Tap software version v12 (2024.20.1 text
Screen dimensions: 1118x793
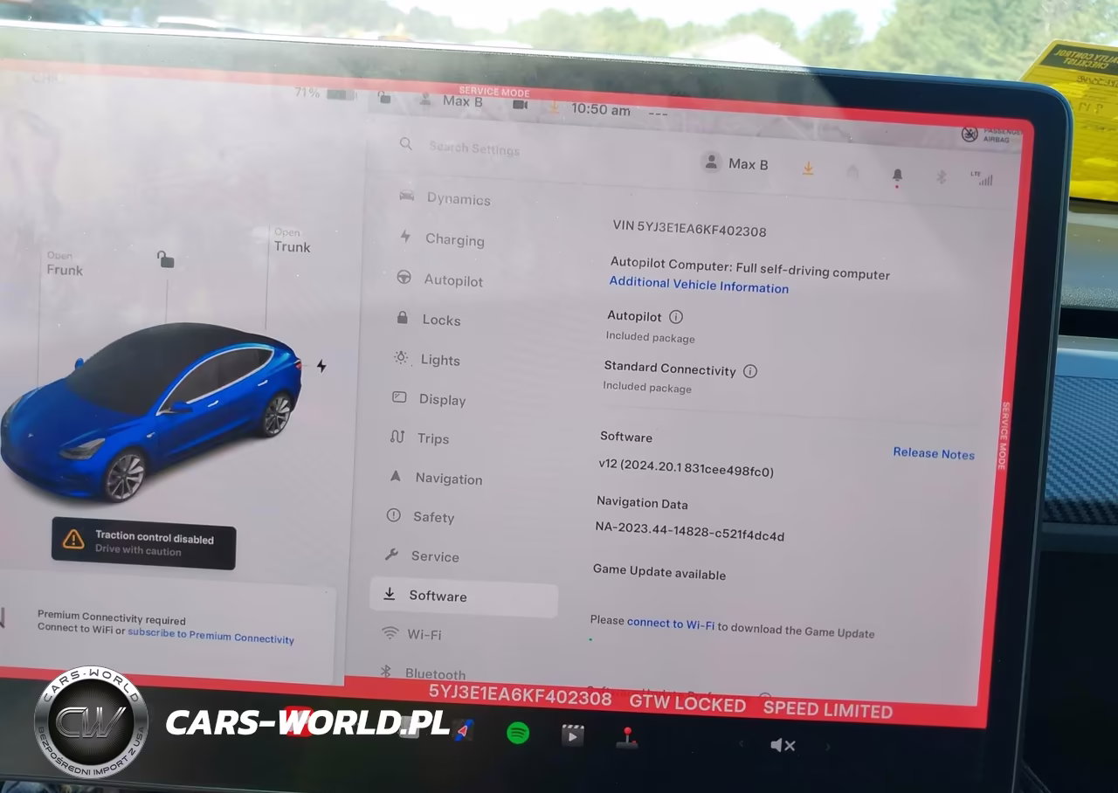click(x=686, y=467)
